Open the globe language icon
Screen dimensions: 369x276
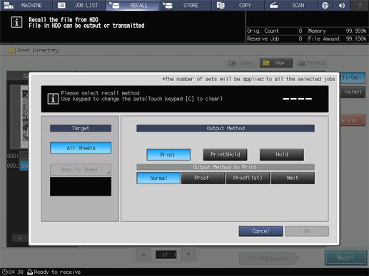(325, 5)
